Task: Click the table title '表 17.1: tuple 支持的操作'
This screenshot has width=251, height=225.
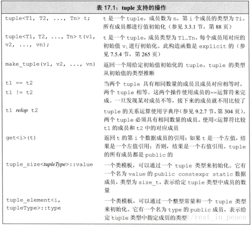Action: tap(131, 8)
